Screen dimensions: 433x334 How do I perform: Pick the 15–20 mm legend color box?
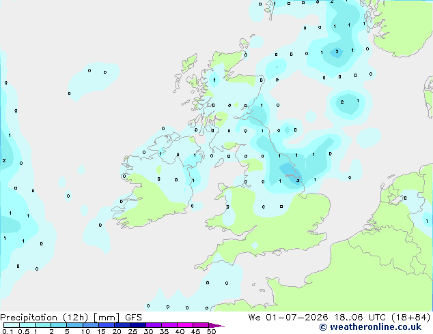pyautogui.click(x=107, y=325)
